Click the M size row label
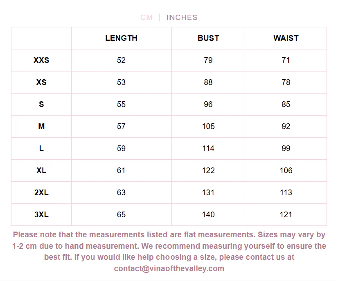The width and height of the screenshot is (338, 281). 41,126
